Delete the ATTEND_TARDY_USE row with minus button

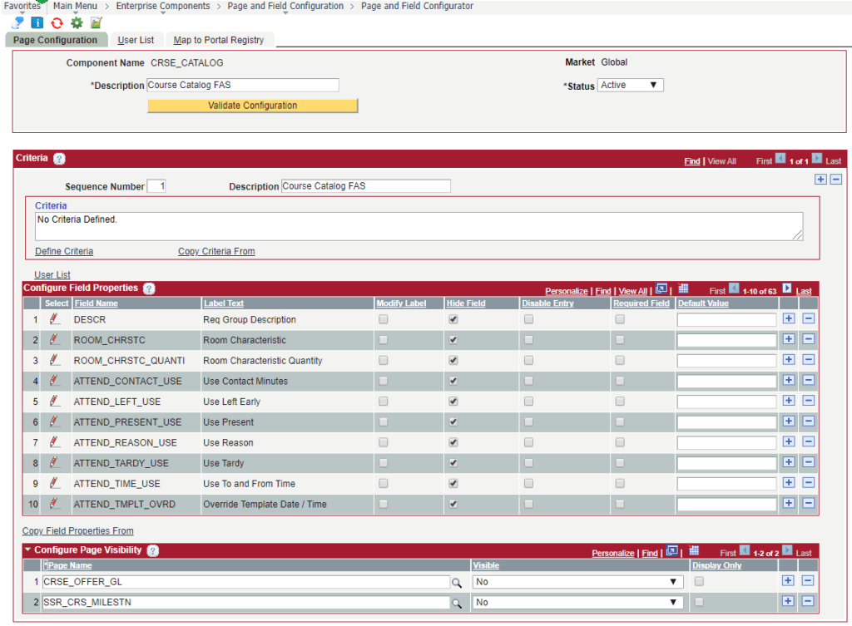808,463
